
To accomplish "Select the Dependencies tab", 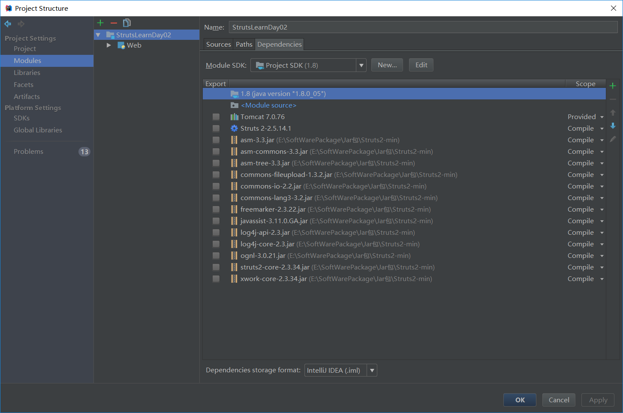I will click(x=280, y=45).
